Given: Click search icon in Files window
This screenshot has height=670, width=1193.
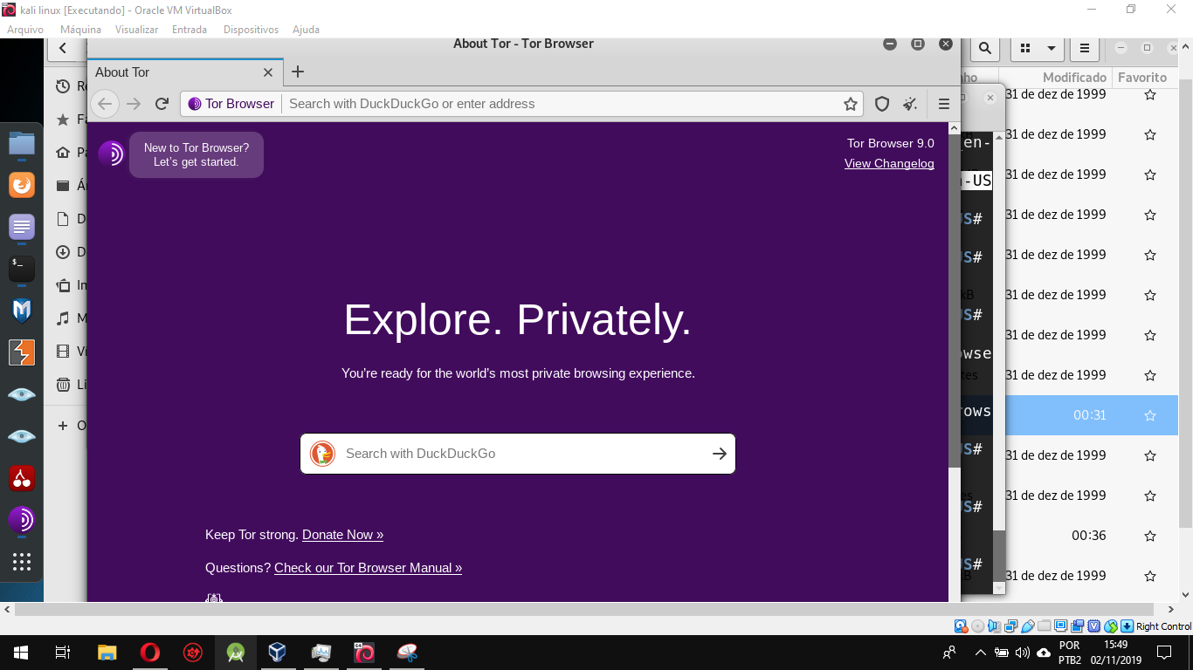Looking at the screenshot, I should 984,48.
